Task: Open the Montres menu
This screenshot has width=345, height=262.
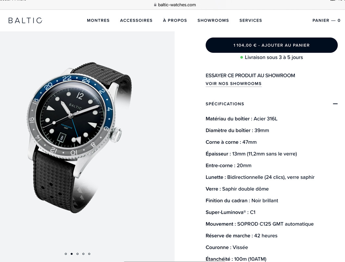Action: coord(98,20)
